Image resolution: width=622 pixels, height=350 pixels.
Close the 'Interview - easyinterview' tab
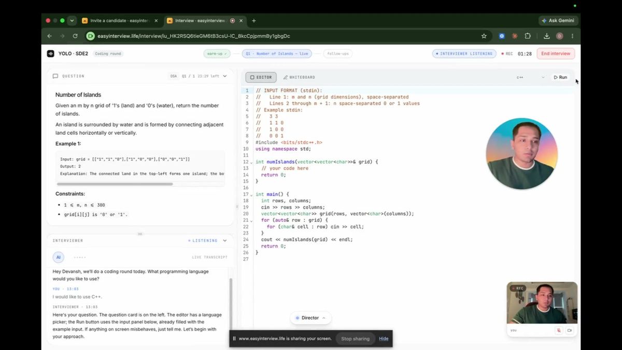pos(241,21)
